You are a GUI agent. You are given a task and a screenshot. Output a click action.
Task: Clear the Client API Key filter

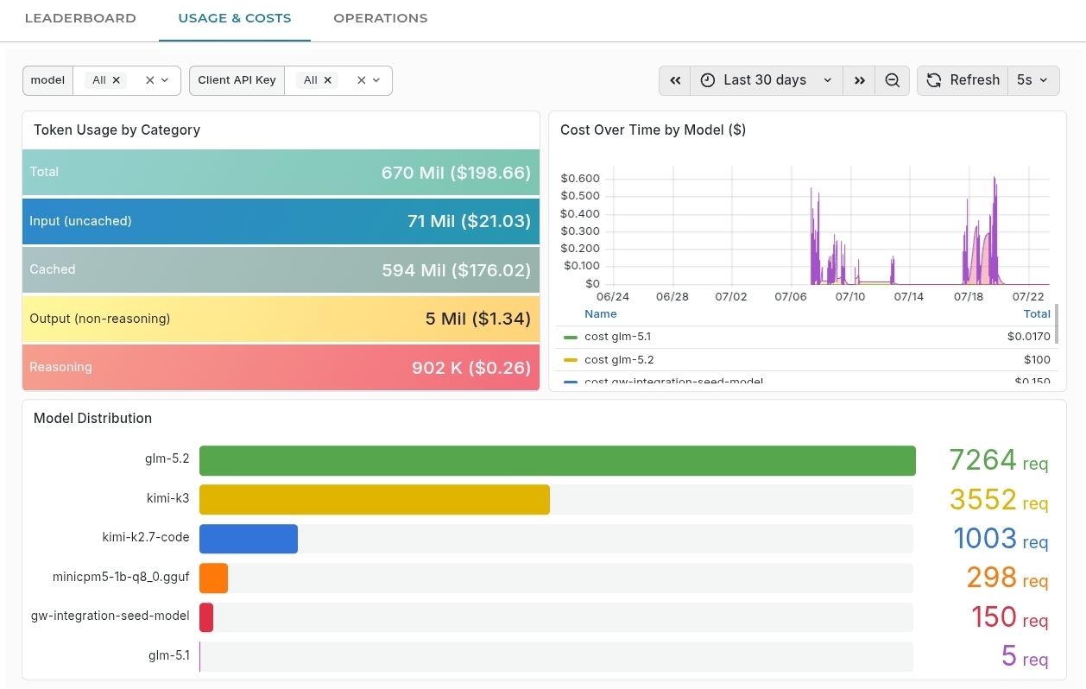[x=362, y=80]
